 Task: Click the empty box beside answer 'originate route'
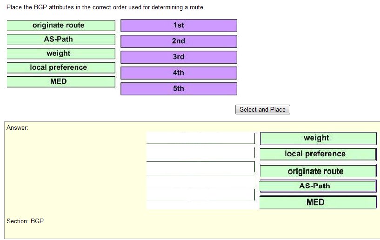coord(200,168)
